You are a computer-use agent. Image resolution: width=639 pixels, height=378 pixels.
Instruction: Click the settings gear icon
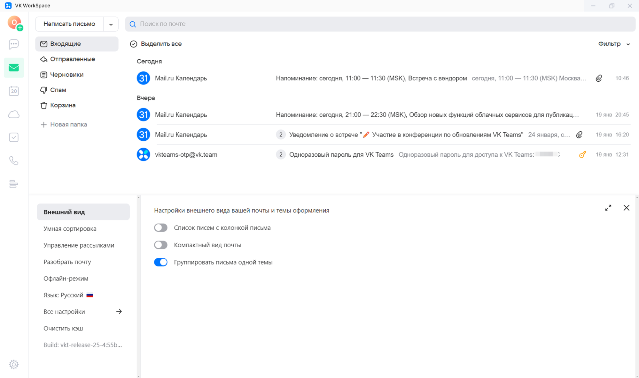pyautogui.click(x=14, y=364)
